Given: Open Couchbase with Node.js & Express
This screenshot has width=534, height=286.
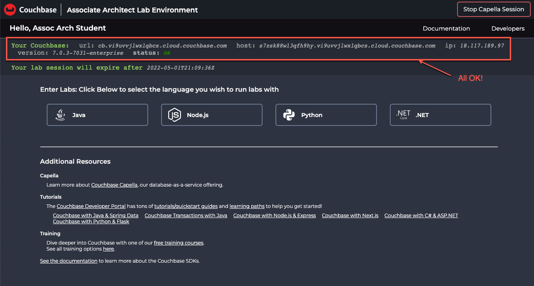Looking at the screenshot, I should click(x=274, y=216).
